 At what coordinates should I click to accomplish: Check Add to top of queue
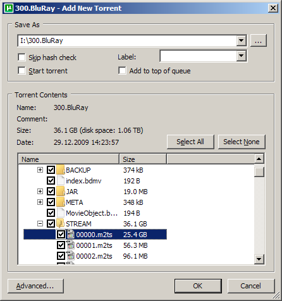tap(122, 71)
